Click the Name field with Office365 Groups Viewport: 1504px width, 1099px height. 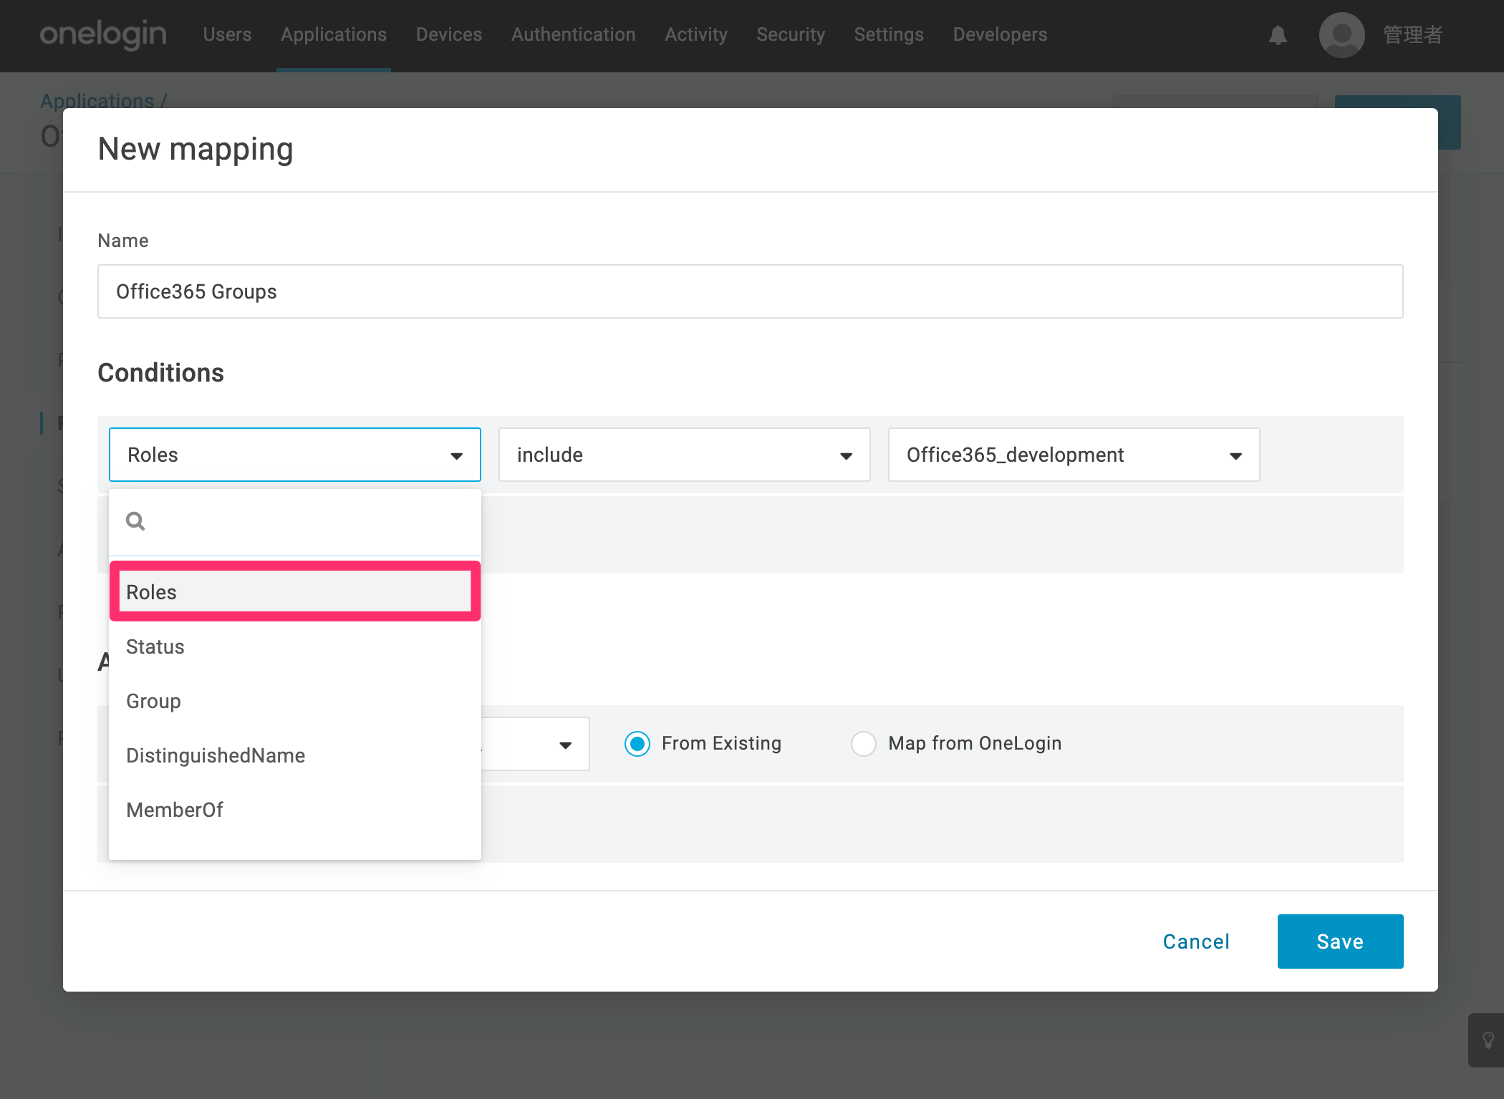pyautogui.click(x=750, y=291)
